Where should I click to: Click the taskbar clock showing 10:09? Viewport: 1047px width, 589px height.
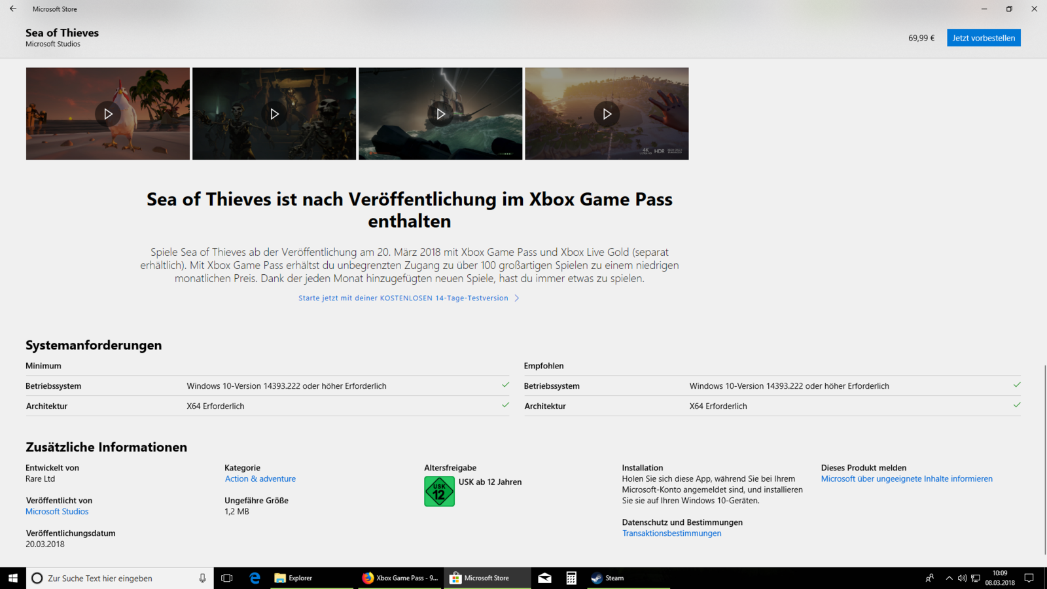click(x=1000, y=578)
